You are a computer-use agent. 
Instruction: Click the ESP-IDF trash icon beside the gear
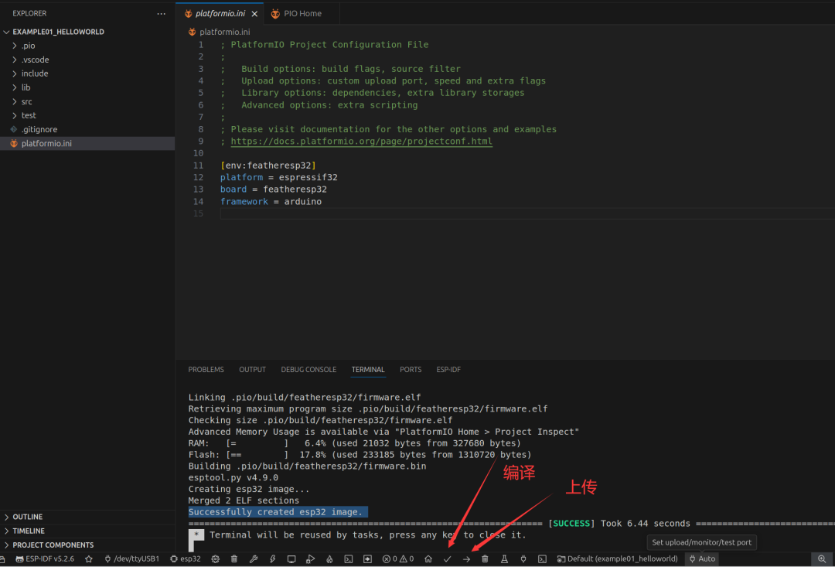tap(234, 559)
